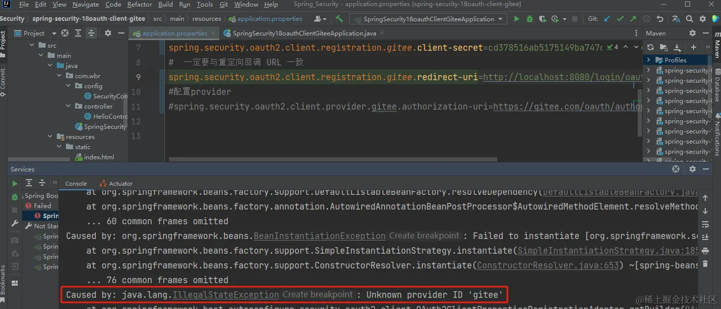Run with coverage icon in toolbar

click(542, 19)
